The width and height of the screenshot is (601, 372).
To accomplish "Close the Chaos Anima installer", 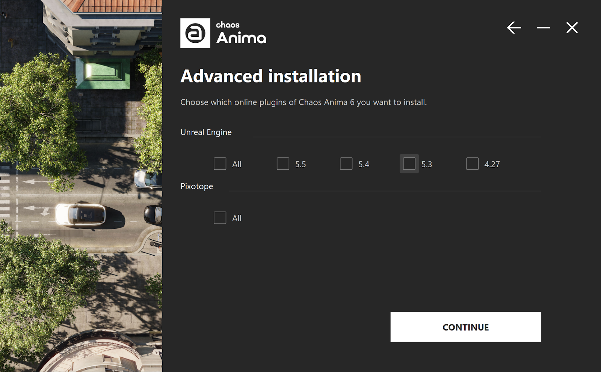I will point(572,27).
